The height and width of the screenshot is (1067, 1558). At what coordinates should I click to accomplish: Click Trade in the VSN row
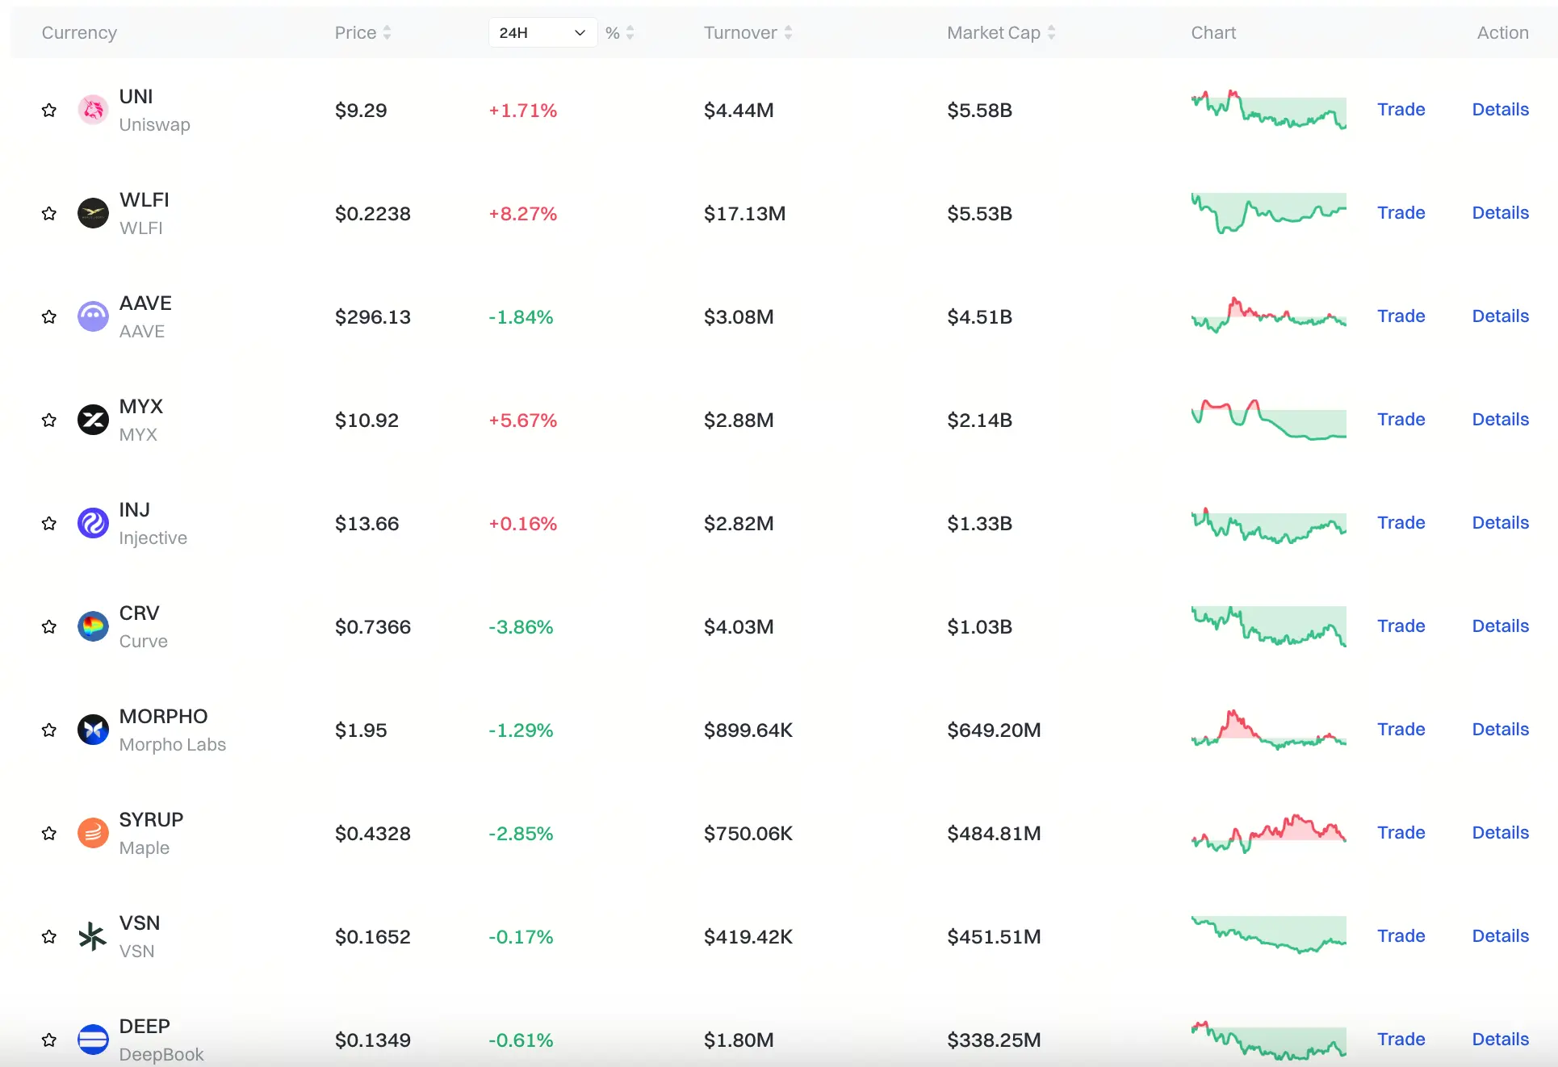point(1401,936)
